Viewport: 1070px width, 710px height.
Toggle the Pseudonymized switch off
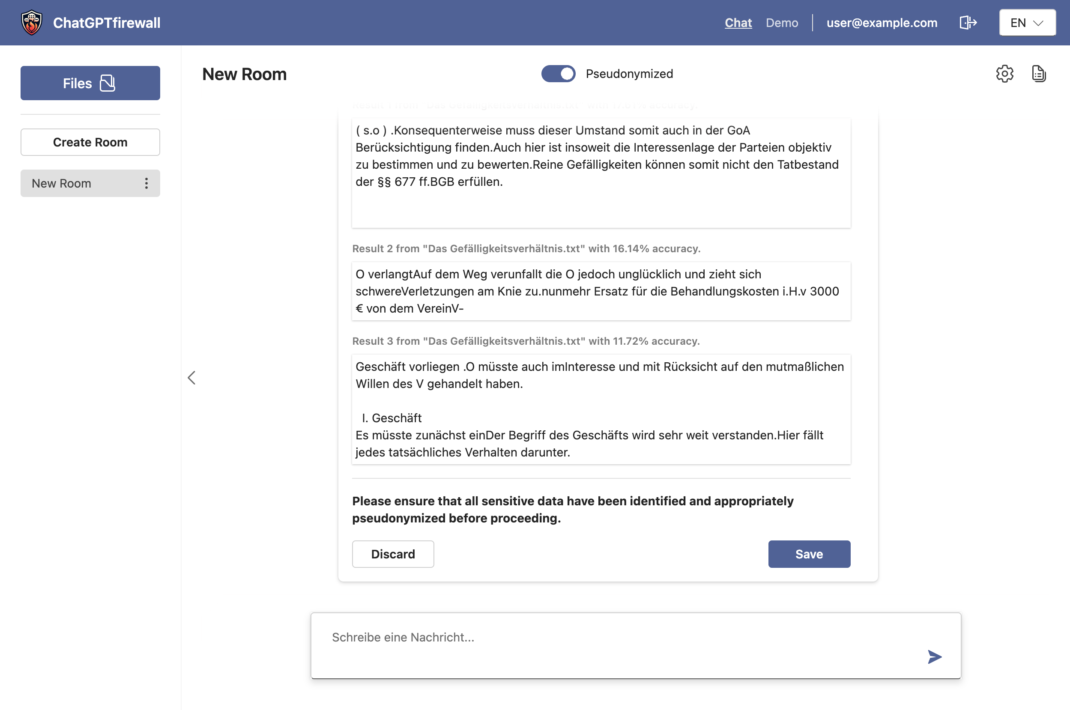[x=558, y=74]
